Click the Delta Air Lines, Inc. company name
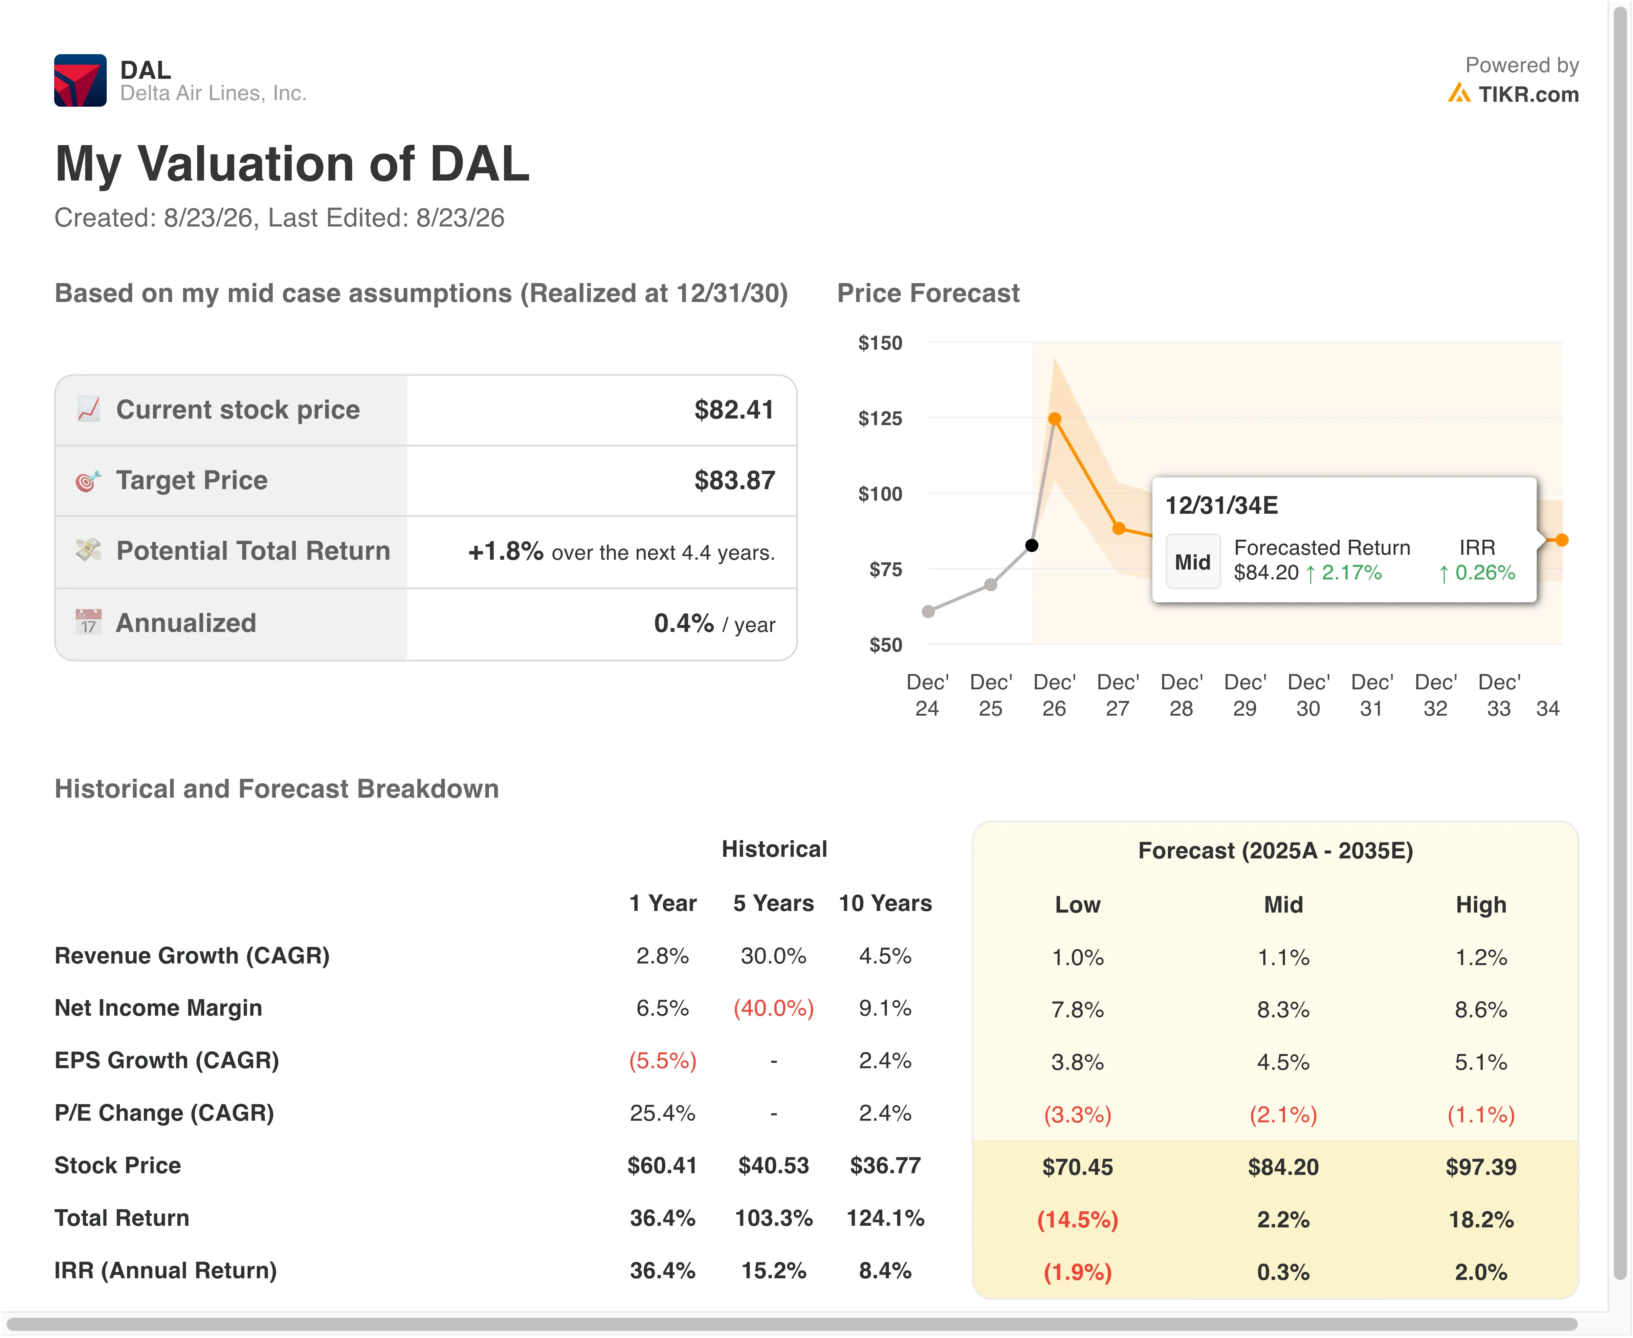Screen dimensions: 1633x1338 pyautogui.click(x=213, y=93)
